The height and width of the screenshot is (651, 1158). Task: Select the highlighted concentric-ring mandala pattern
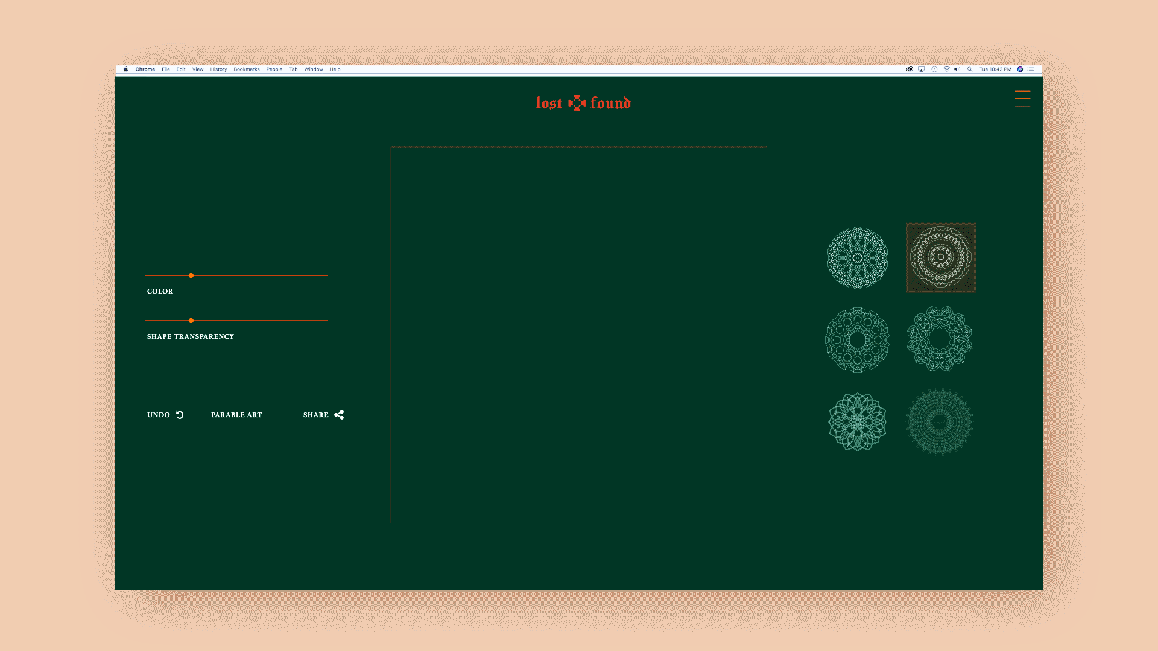(x=941, y=258)
